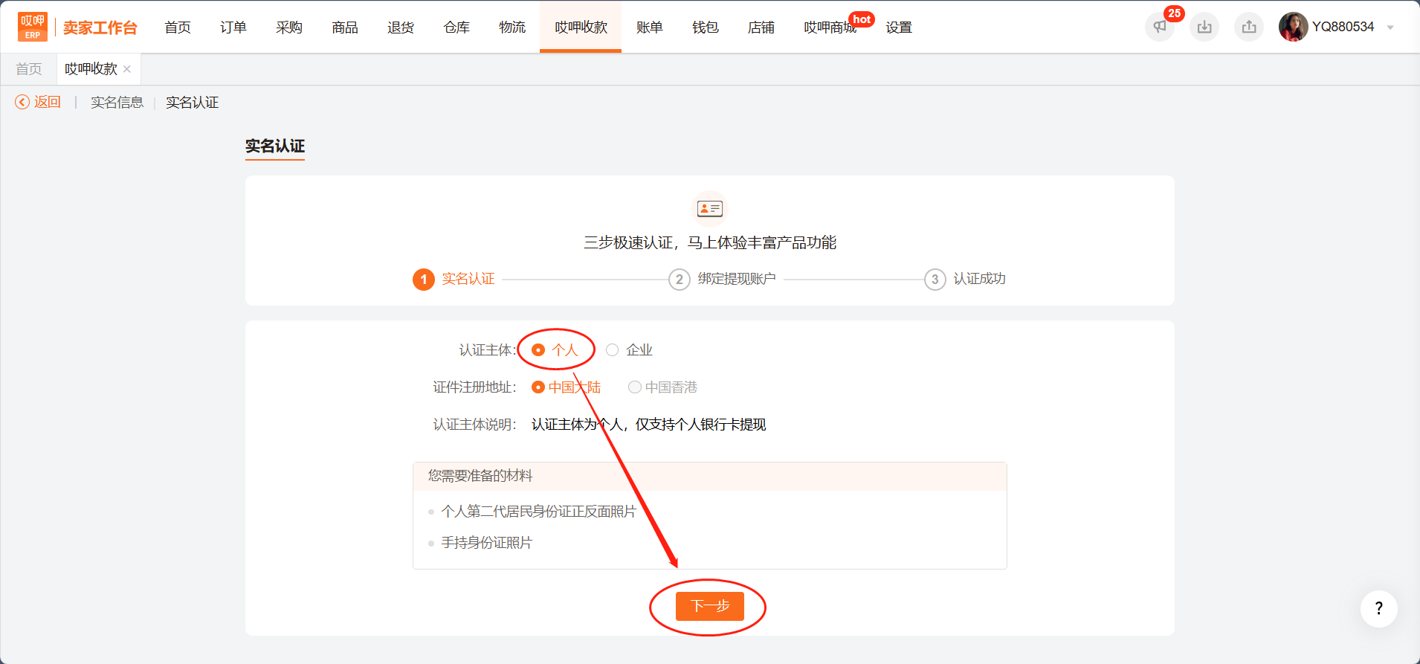Open the announcements megaphone icon
Image resolution: width=1420 pixels, height=664 pixels.
1159,27
